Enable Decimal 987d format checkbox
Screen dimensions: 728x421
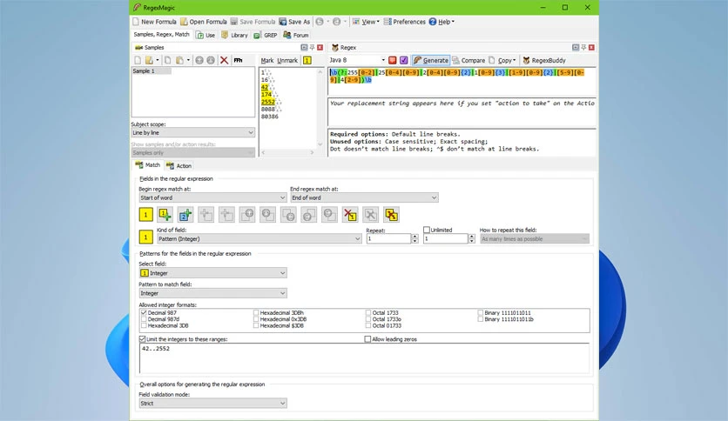(144, 319)
